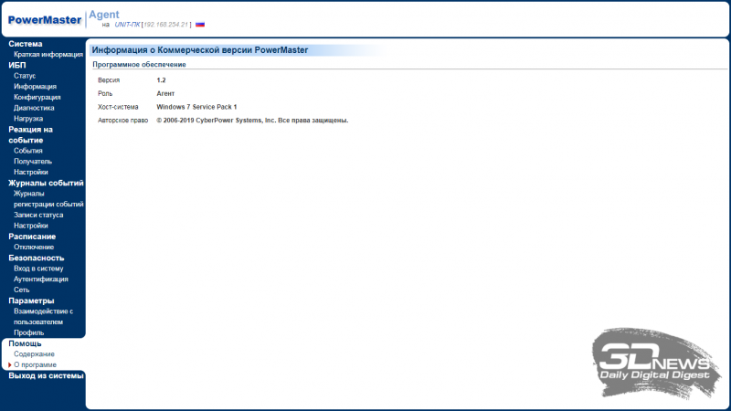Click the Безопасность section heading
The height and width of the screenshot is (411, 731).
click(x=36, y=258)
